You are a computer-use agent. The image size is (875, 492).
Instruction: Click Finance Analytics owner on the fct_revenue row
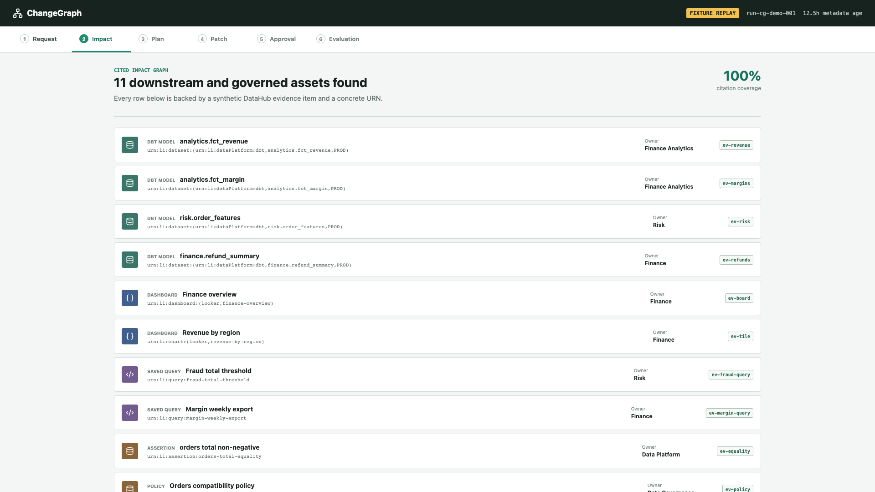(x=669, y=149)
